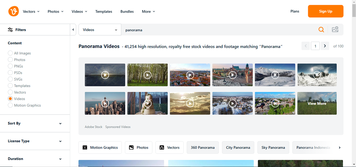Select the SVGs content radio button
This screenshot has width=356, height=167.
point(10,79)
